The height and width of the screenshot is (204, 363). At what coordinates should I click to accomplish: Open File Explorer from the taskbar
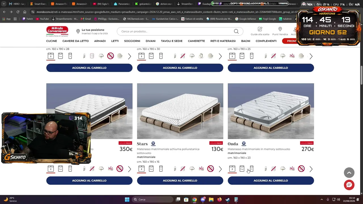[211, 199]
